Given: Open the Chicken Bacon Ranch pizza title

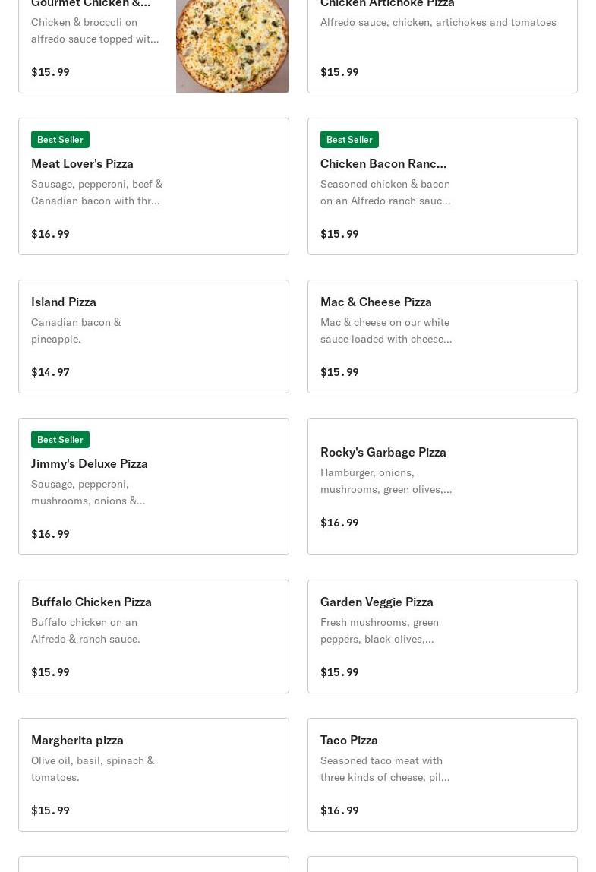Looking at the screenshot, I should (x=383, y=163).
